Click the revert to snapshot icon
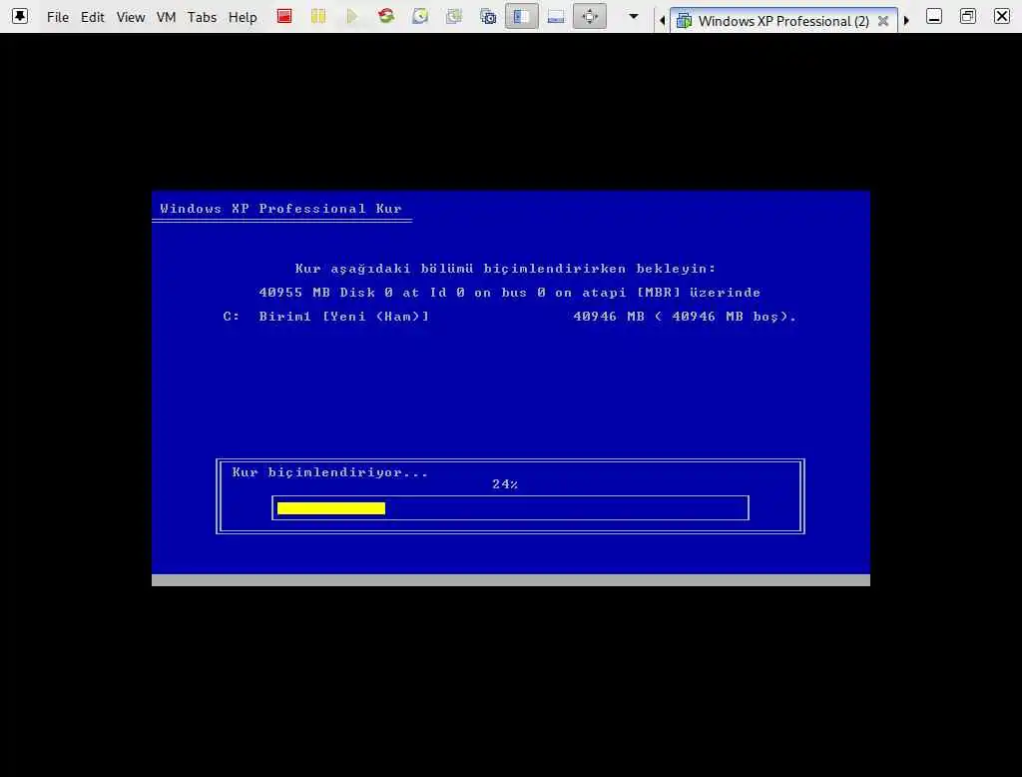1022x777 pixels. click(454, 16)
